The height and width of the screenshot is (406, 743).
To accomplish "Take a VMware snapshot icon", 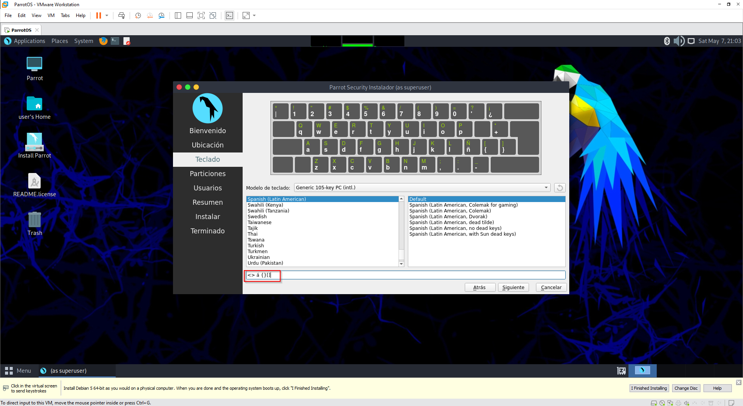I will (x=138, y=15).
